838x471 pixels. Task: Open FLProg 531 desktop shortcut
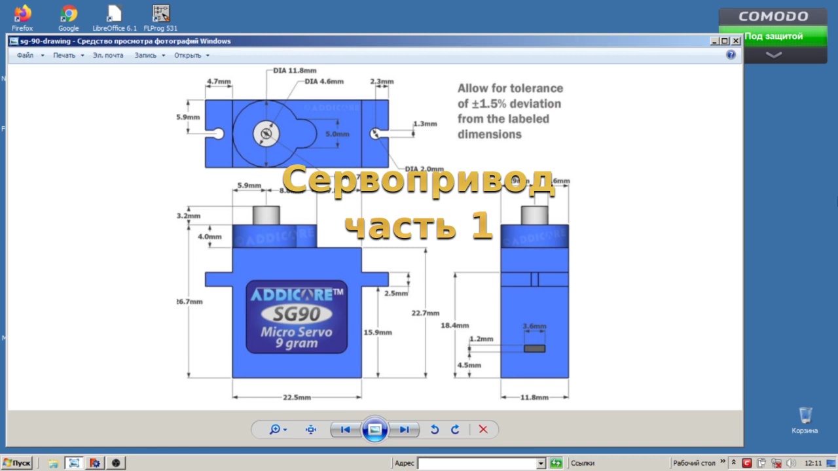click(160, 18)
